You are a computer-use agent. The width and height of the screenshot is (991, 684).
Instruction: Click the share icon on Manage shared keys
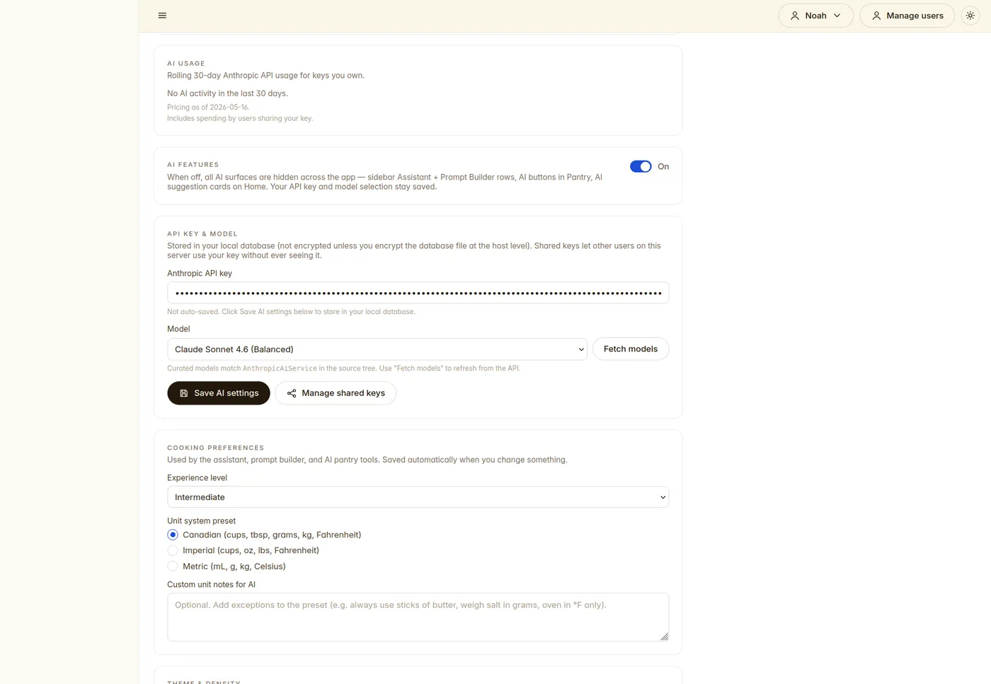292,393
